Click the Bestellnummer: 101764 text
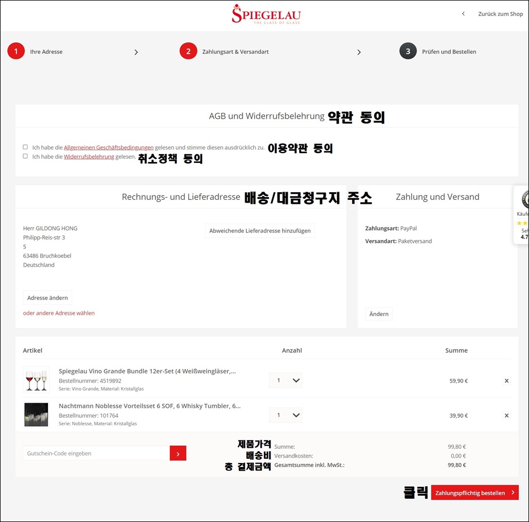The width and height of the screenshot is (529, 522). coord(88,415)
